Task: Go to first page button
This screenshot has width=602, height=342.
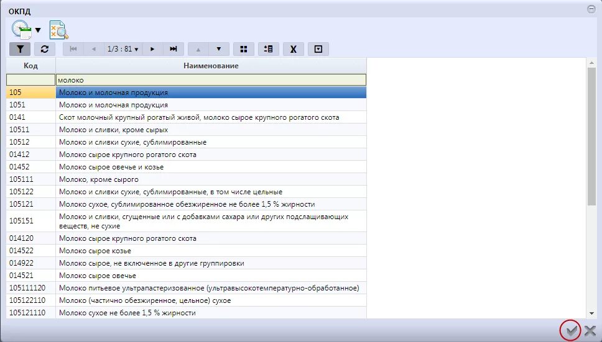Action: [x=73, y=49]
